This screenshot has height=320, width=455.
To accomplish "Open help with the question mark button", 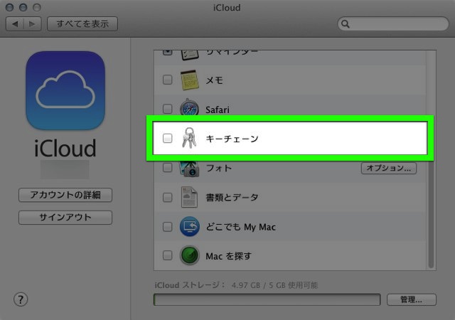I will point(20,299).
